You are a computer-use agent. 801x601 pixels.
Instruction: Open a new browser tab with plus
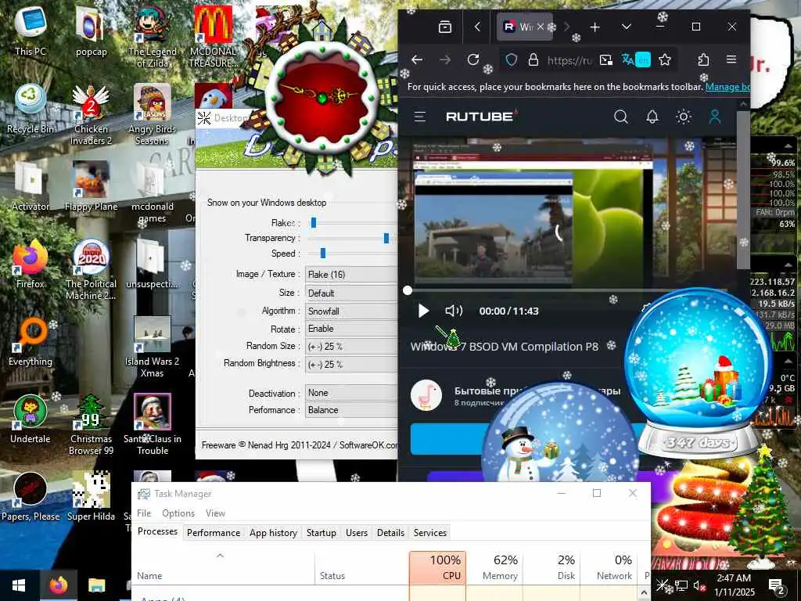pos(594,27)
